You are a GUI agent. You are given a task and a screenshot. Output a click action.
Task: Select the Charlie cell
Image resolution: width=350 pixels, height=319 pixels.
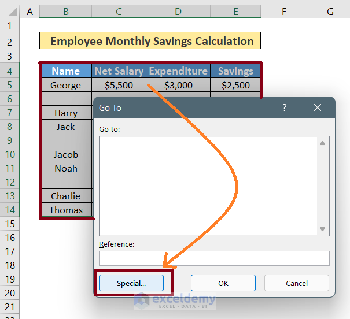pos(67,196)
